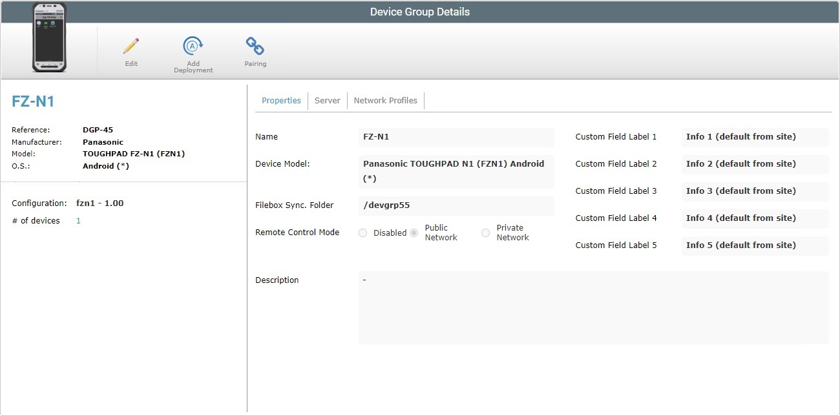
Task: Open the Add Deployment tool
Action: point(193,47)
